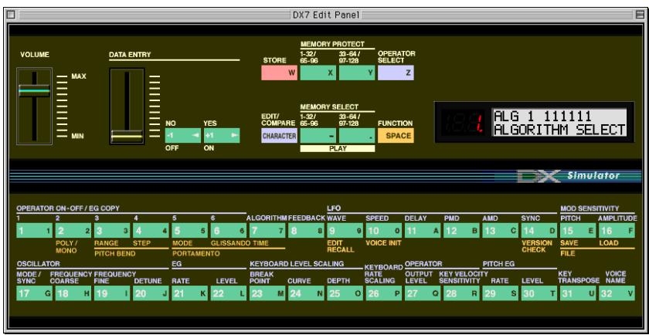Click the DX7 Edit Panel title
The width and height of the screenshot is (649, 335).
tap(325, 15)
